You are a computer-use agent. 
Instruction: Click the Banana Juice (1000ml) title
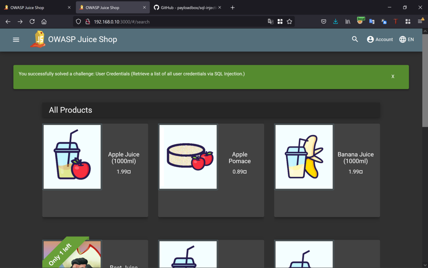tap(356, 158)
